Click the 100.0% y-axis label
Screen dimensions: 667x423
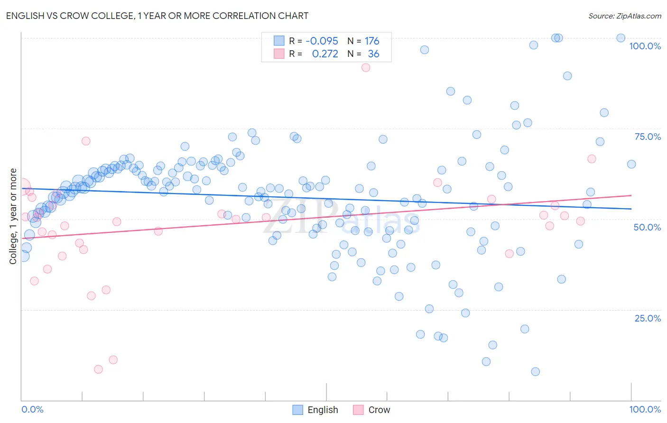coord(645,46)
